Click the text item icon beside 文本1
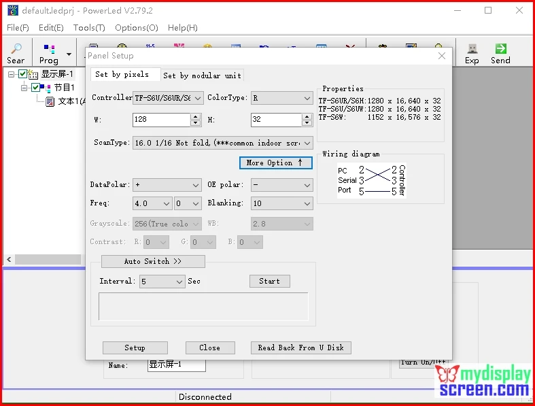 pos(50,101)
